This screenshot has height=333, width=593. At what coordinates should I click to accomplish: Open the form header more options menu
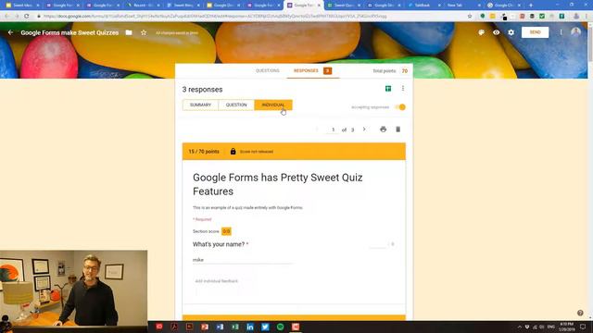pos(561,32)
